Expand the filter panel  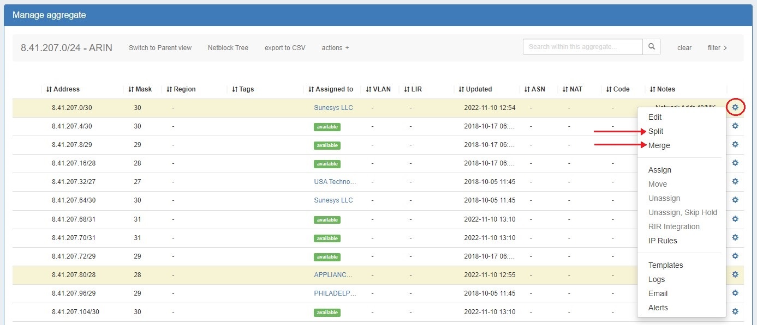(x=717, y=48)
